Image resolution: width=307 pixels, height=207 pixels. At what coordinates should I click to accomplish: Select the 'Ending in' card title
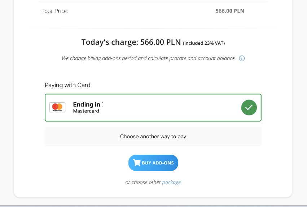pyautogui.click(x=87, y=105)
